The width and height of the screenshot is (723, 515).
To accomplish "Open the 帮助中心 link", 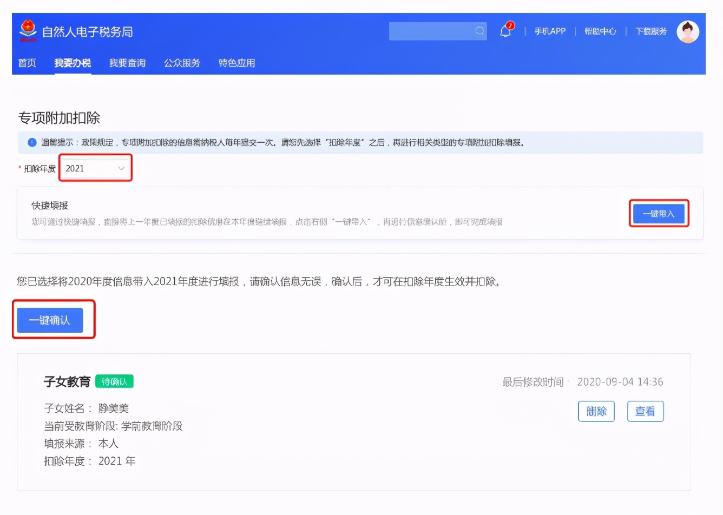I will 600,31.
